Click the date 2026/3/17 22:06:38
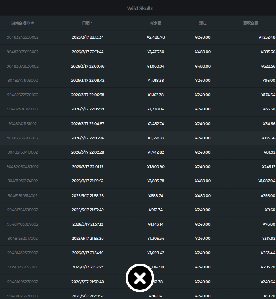This screenshot has height=299, width=276. pyautogui.click(x=88, y=95)
